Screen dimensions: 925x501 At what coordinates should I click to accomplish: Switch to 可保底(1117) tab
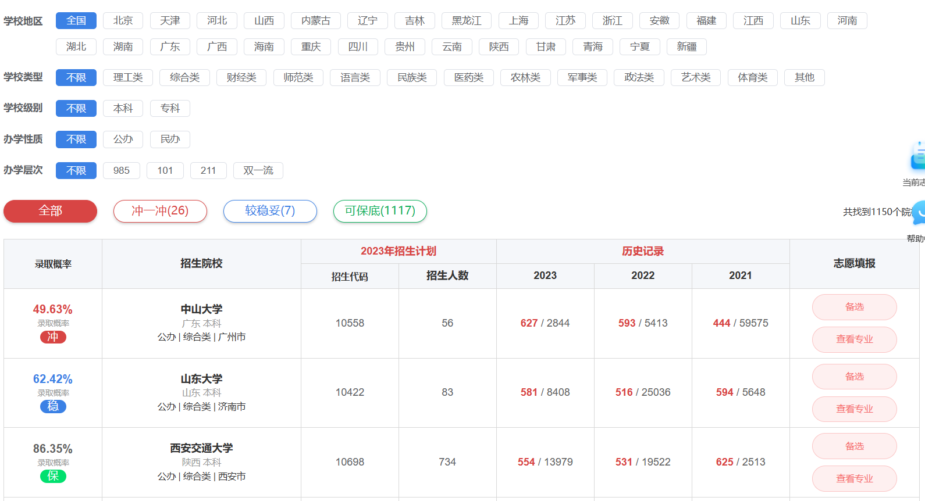(x=380, y=211)
